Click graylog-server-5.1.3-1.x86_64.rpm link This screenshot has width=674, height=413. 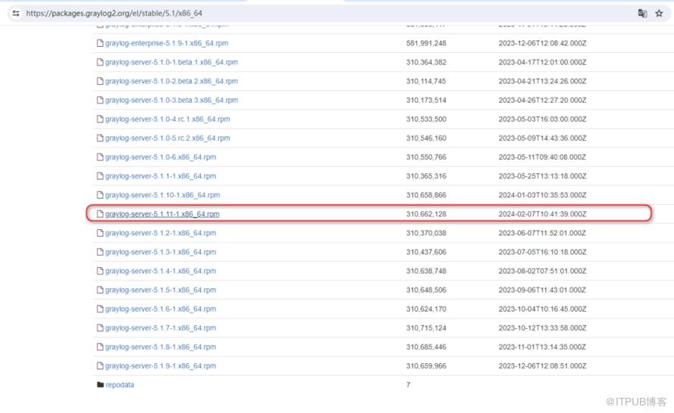[161, 252]
